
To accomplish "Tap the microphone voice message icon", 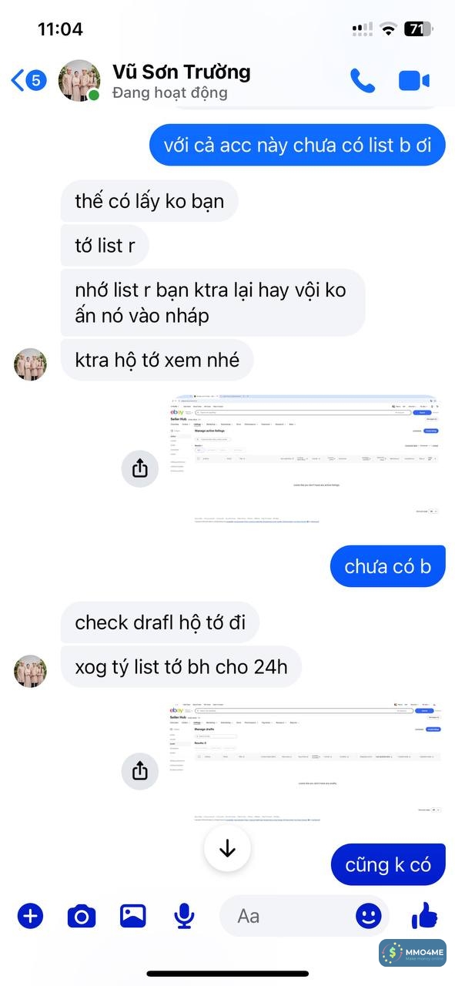I will click(x=184, y=916).
